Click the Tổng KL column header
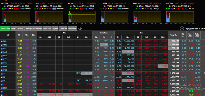The width and height of the screenshot is (205, 96). pos(173,35)
